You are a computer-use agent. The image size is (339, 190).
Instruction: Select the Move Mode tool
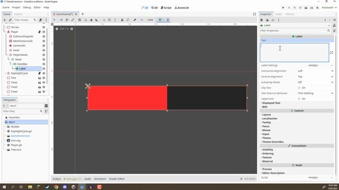pos(61,20)
